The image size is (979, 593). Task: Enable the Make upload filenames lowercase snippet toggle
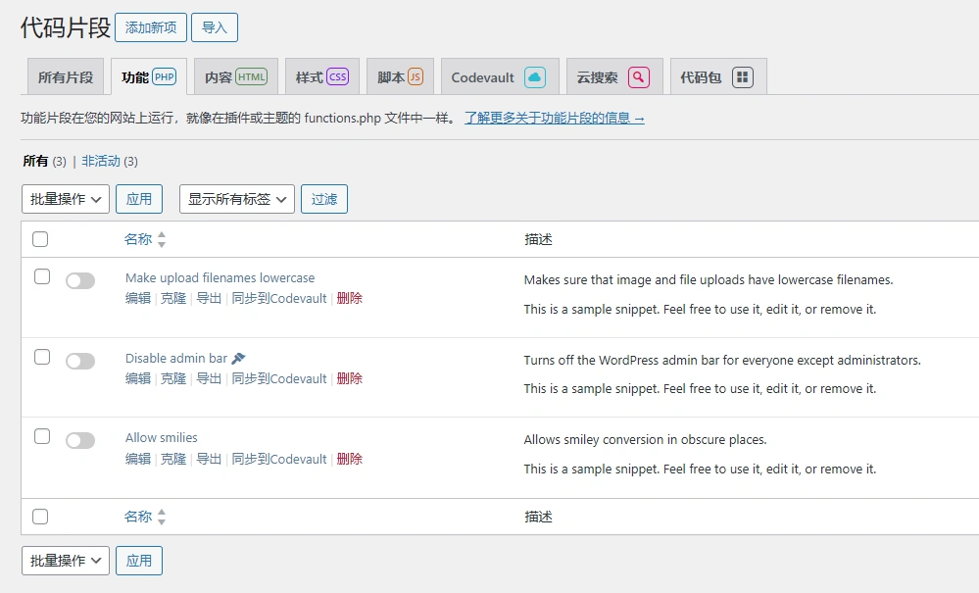pyautogui.click(x=80, y=280)
